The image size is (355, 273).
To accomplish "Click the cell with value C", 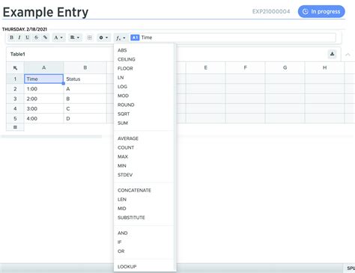I will 85,108.
